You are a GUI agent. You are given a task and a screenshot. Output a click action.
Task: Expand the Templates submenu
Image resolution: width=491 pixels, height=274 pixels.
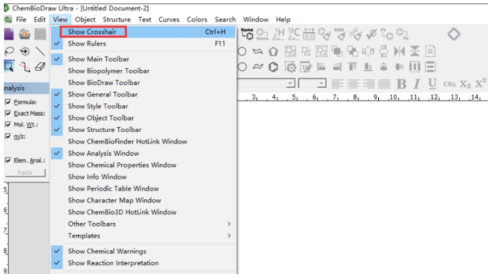point(143,236)
